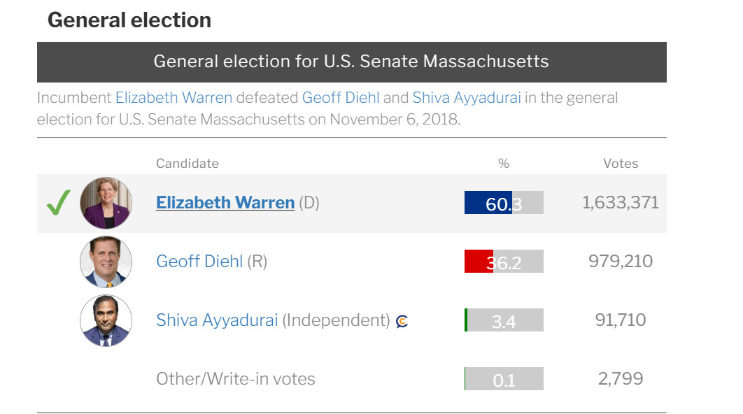Click the green winner checkmark icon
Image resolution: width=743 pixels, height=414 pixels.
[x=59, y=203]
